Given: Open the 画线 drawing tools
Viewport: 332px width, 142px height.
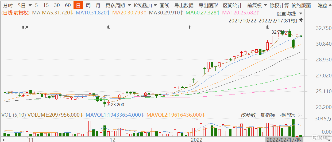Looking at the screenshot, I should coord(164,5).
